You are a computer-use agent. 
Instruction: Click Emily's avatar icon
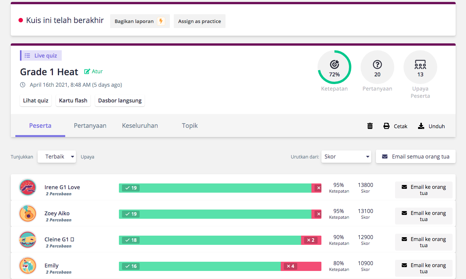tap(28, 266)
